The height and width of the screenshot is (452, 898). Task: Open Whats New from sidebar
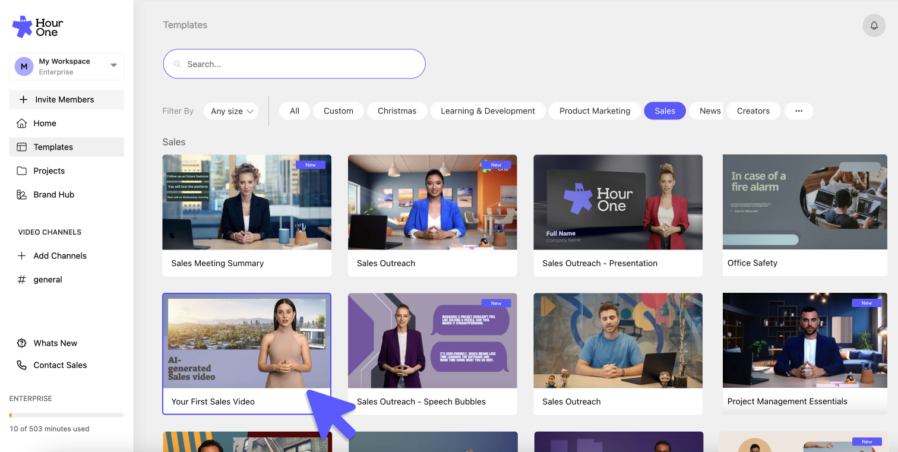55,343
